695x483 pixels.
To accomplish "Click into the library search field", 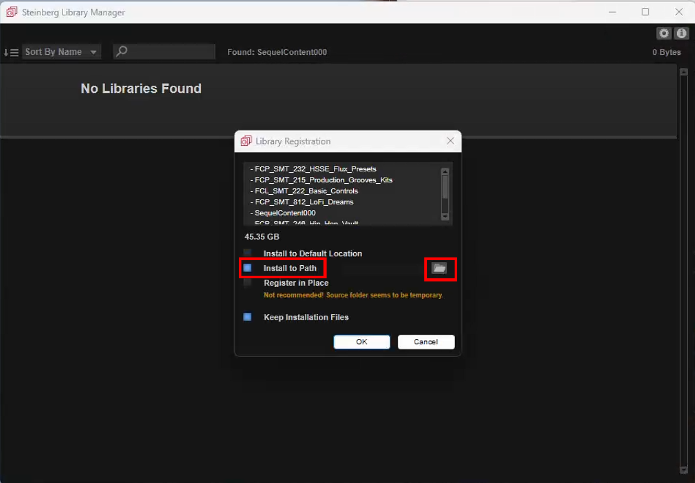I will [x=164, y=51].
